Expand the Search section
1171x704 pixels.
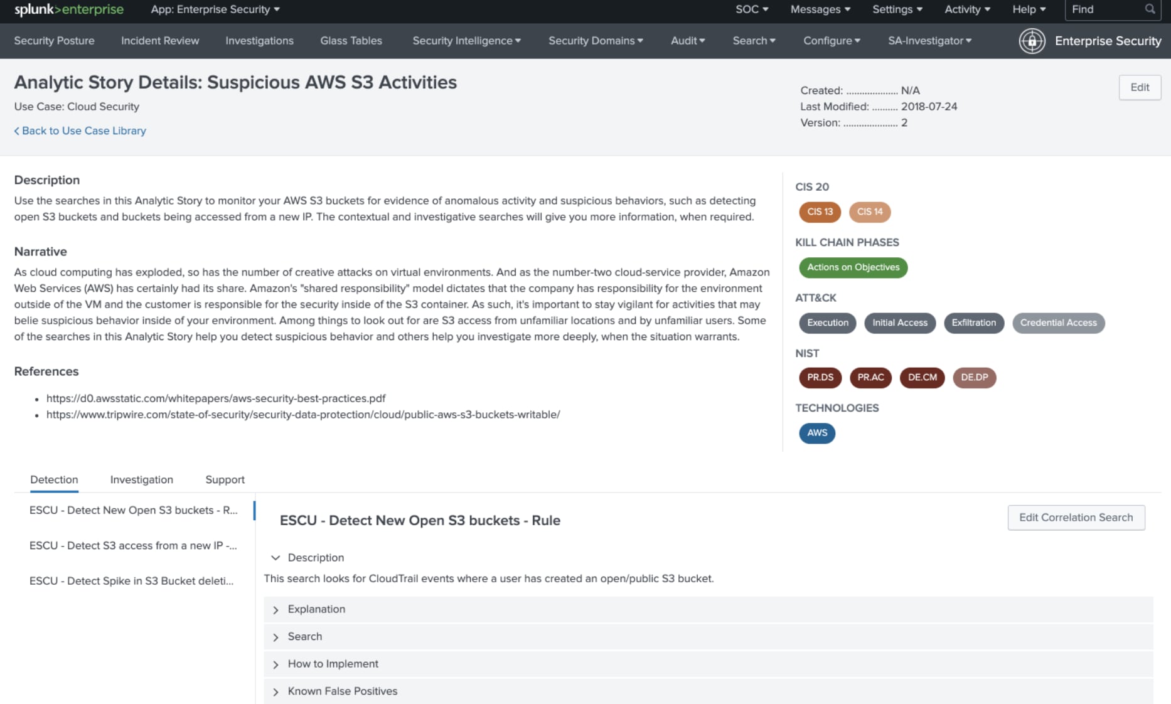(708, 637)
